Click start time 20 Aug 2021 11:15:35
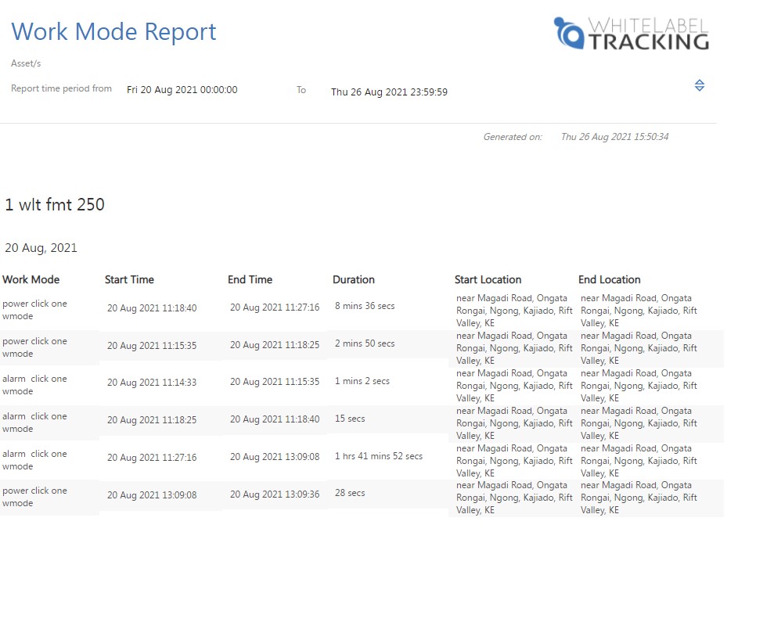This screenshot has height=622, width=774. pos(152,346)
